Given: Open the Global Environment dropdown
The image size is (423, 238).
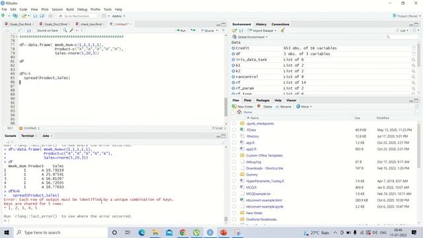Looking at the screenshot, I should [x=250, y=37].
